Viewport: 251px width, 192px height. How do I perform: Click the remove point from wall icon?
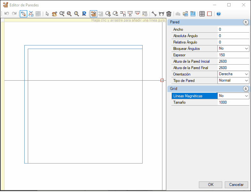pyautogui.click(x=115, y=14)
